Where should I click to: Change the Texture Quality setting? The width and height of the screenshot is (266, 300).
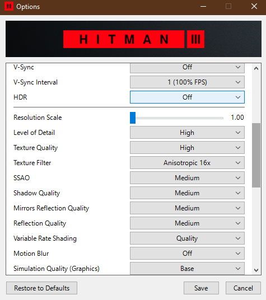point(187,148)
